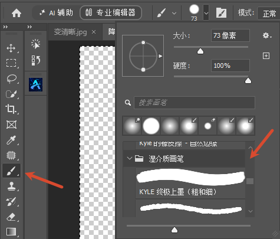Switch to the 变清晰.jpg document tab

(x=70, y=32)
